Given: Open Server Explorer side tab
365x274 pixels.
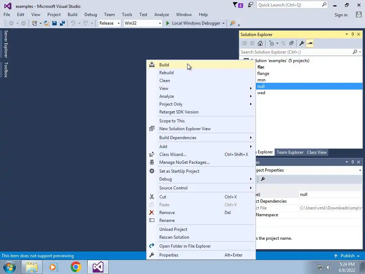Looking at the screenshot, I should pos(6,44).
